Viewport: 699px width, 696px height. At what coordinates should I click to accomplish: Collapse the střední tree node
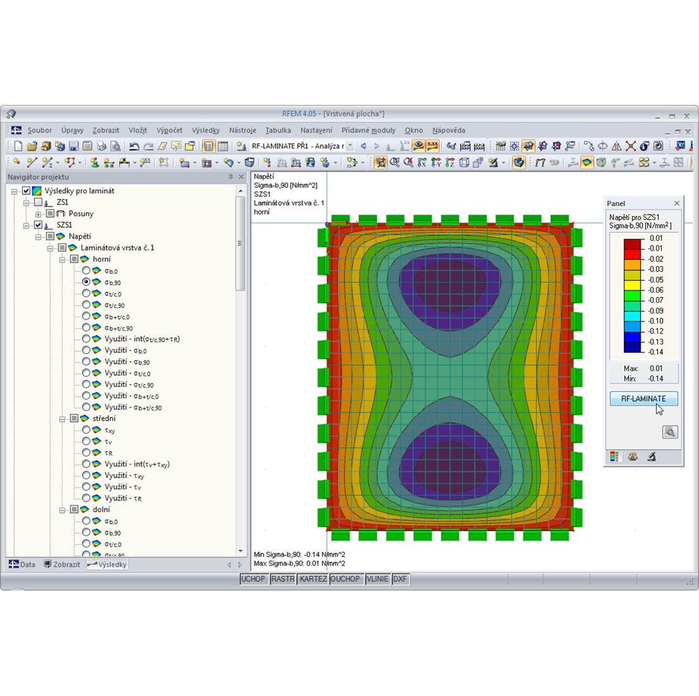[x=63, y=419]
